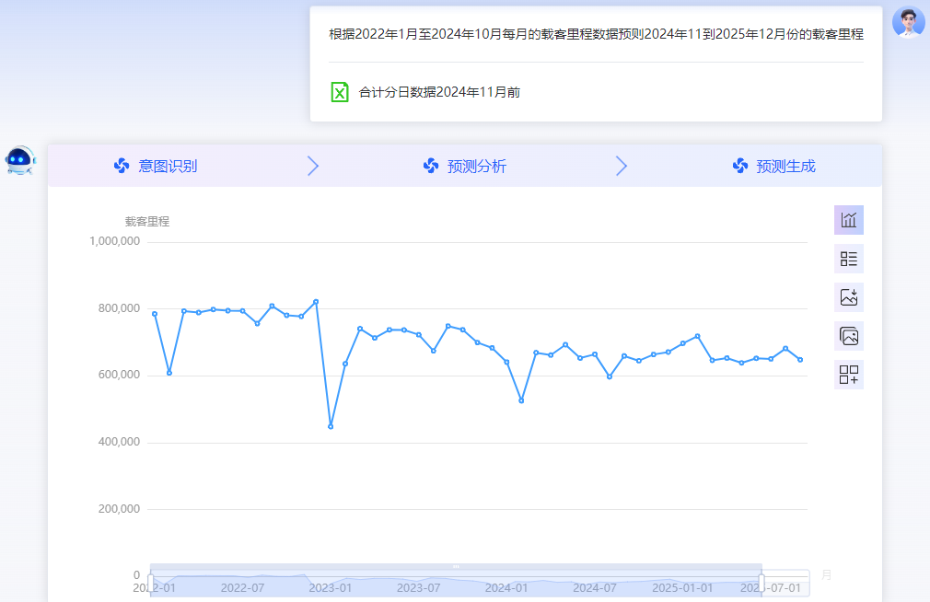Switch to chart view icon
This screenshot has height=602, width=930.
click(849, 220)
